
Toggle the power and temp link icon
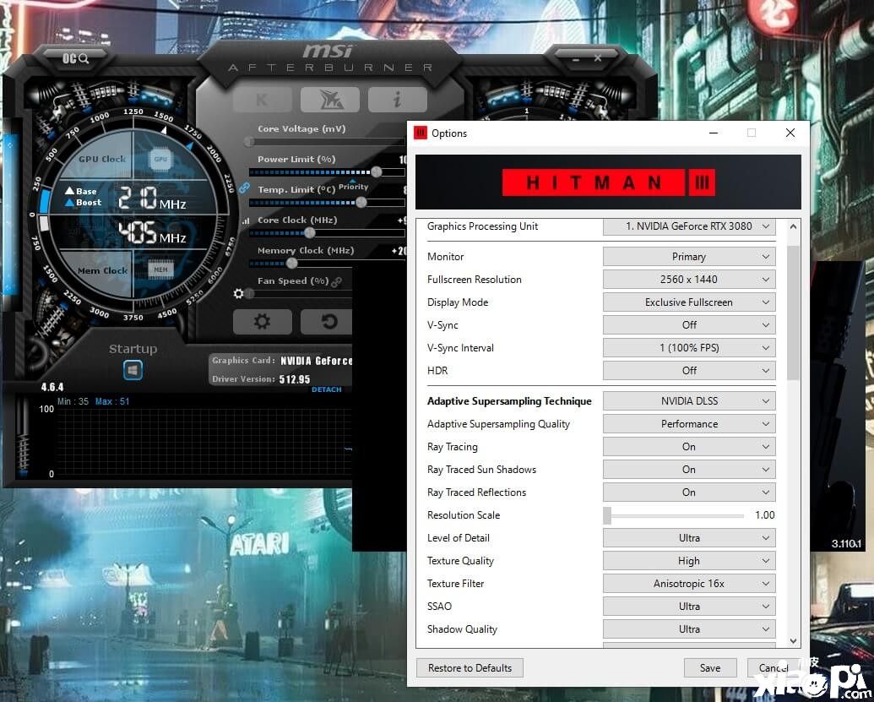pyautogui.click(x=244, y=188)
